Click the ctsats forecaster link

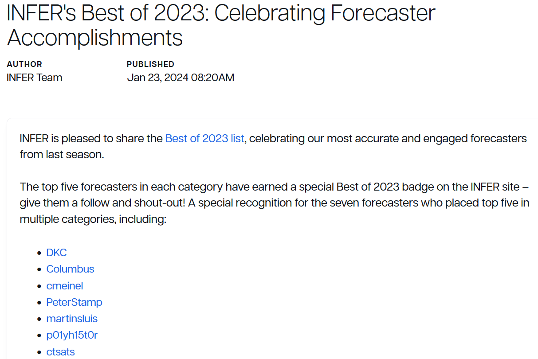[60, 352]
